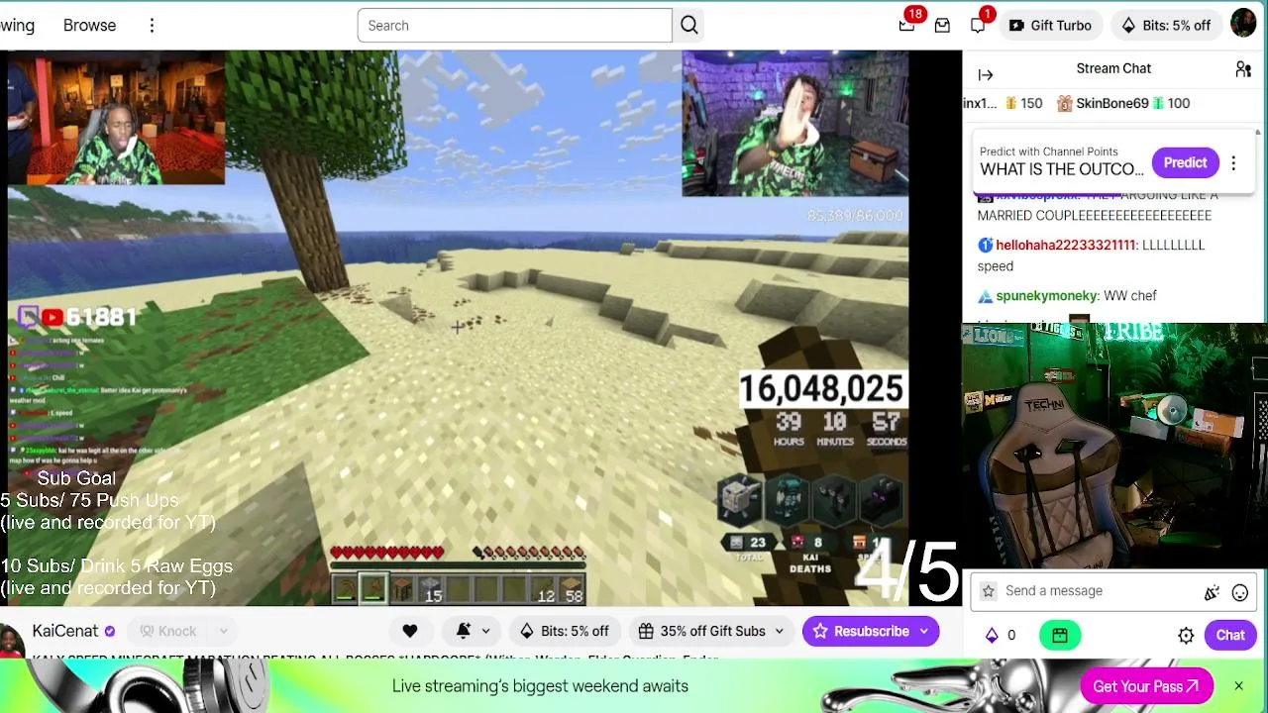Open the party popper celebration icon

pos(1212,592)
